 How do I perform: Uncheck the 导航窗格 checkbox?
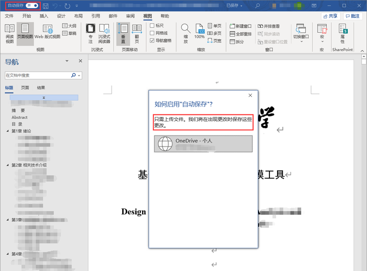pos(152,41)
